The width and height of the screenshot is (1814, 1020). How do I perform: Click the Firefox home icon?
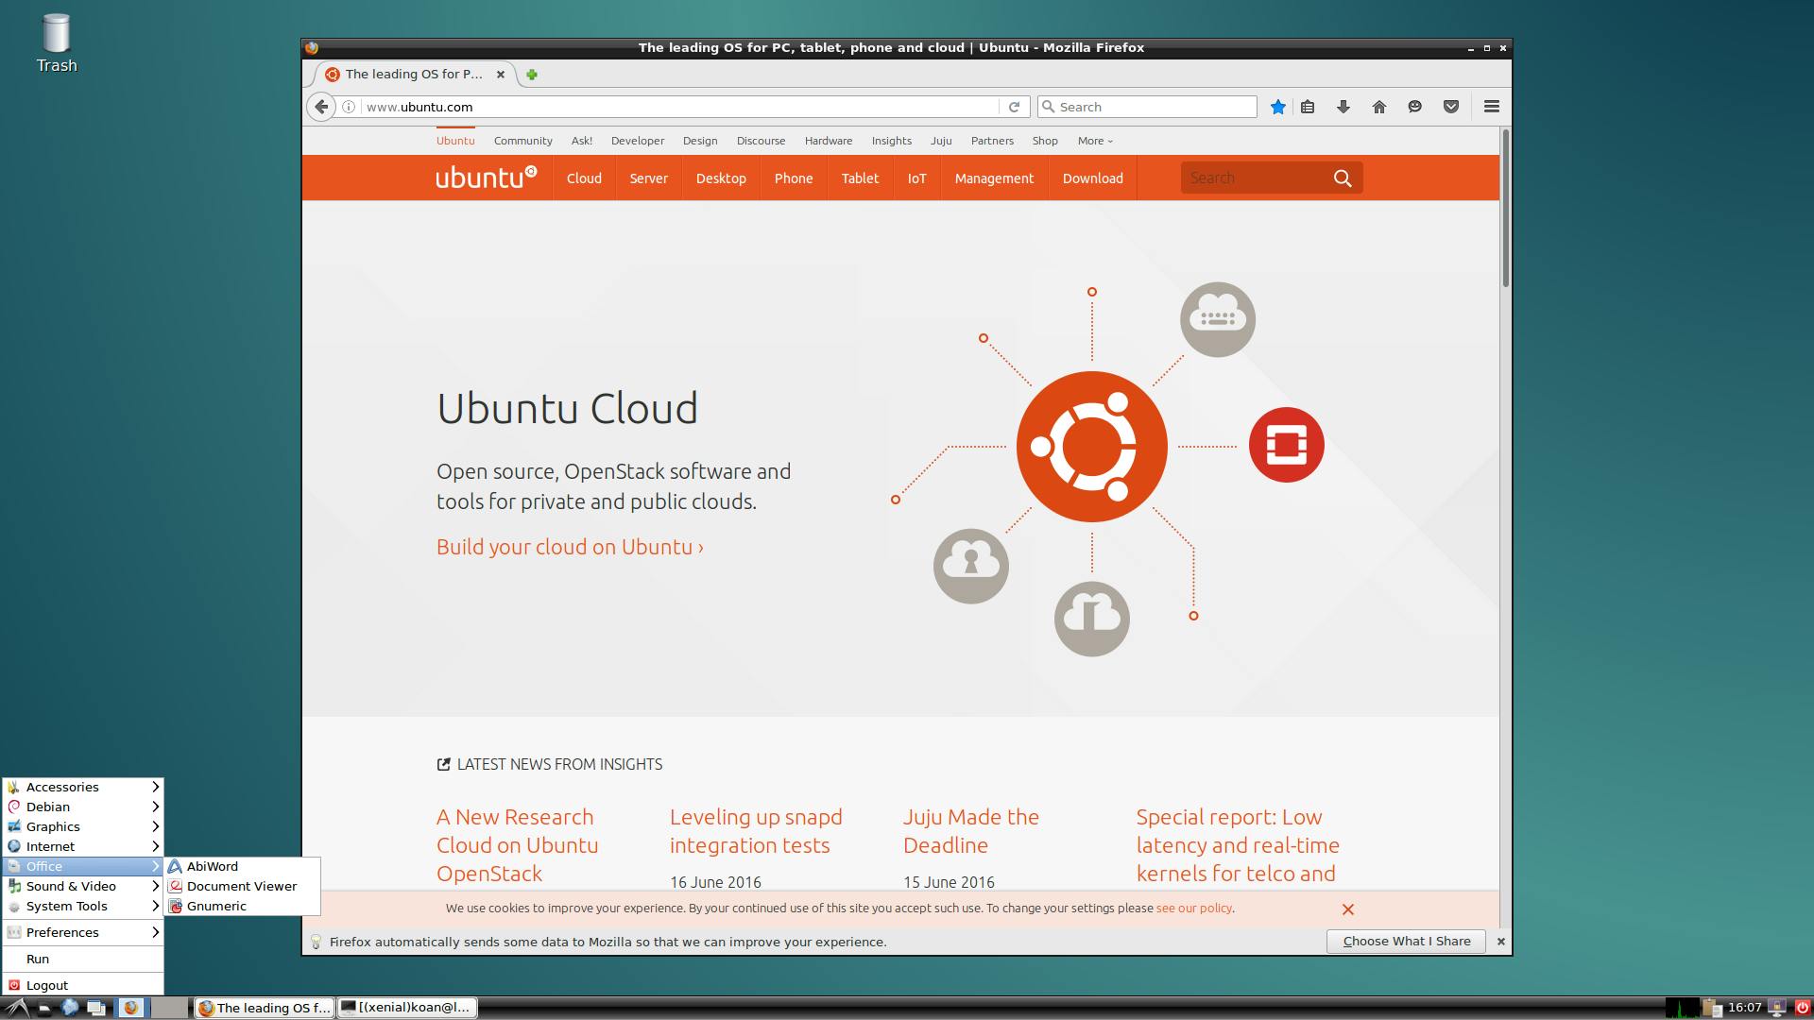pyautogui.click(x=1379, y=107)
